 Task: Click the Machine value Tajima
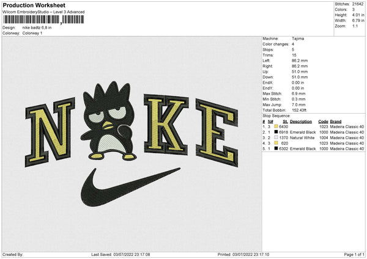(x=298, y=38)
